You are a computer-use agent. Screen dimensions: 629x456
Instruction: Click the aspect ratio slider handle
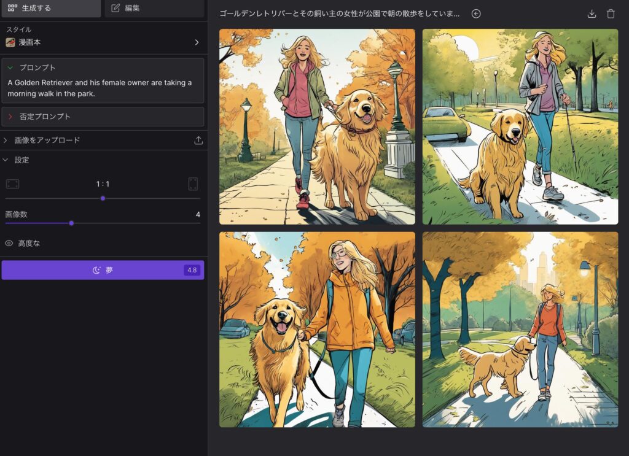tap(103, 198)
